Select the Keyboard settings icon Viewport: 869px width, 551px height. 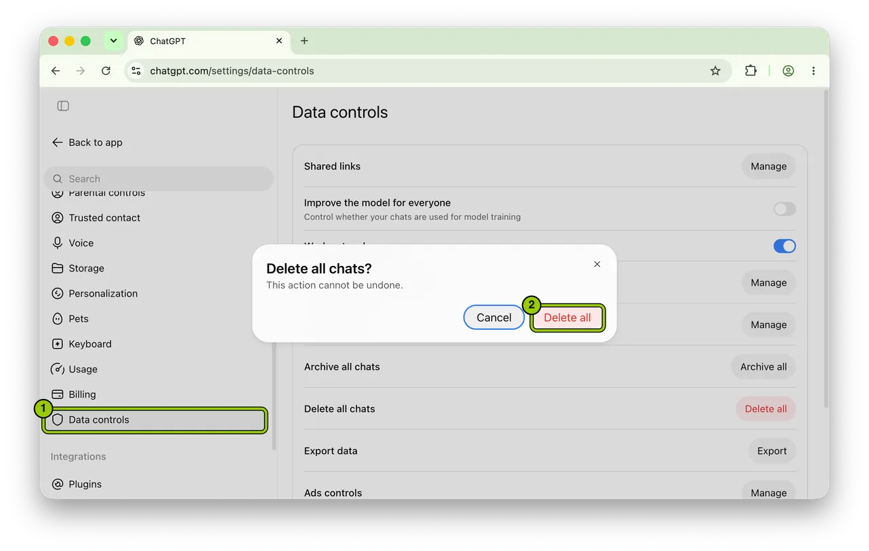(x=57, y=344)
